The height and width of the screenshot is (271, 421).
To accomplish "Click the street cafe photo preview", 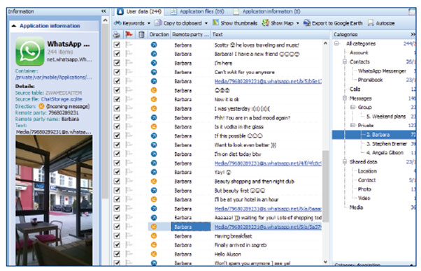I will click(x=54, y=200).
